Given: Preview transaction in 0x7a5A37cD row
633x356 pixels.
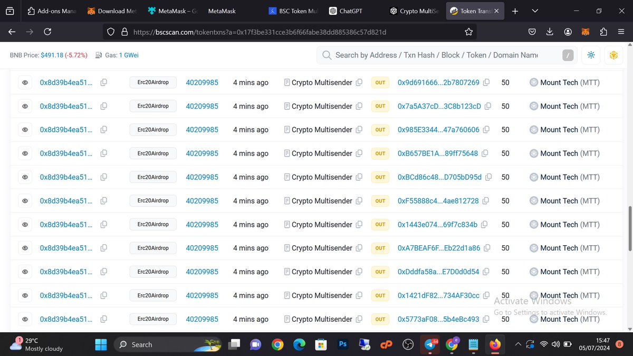Looking at the screenshot, I should (x=25, y=106).
